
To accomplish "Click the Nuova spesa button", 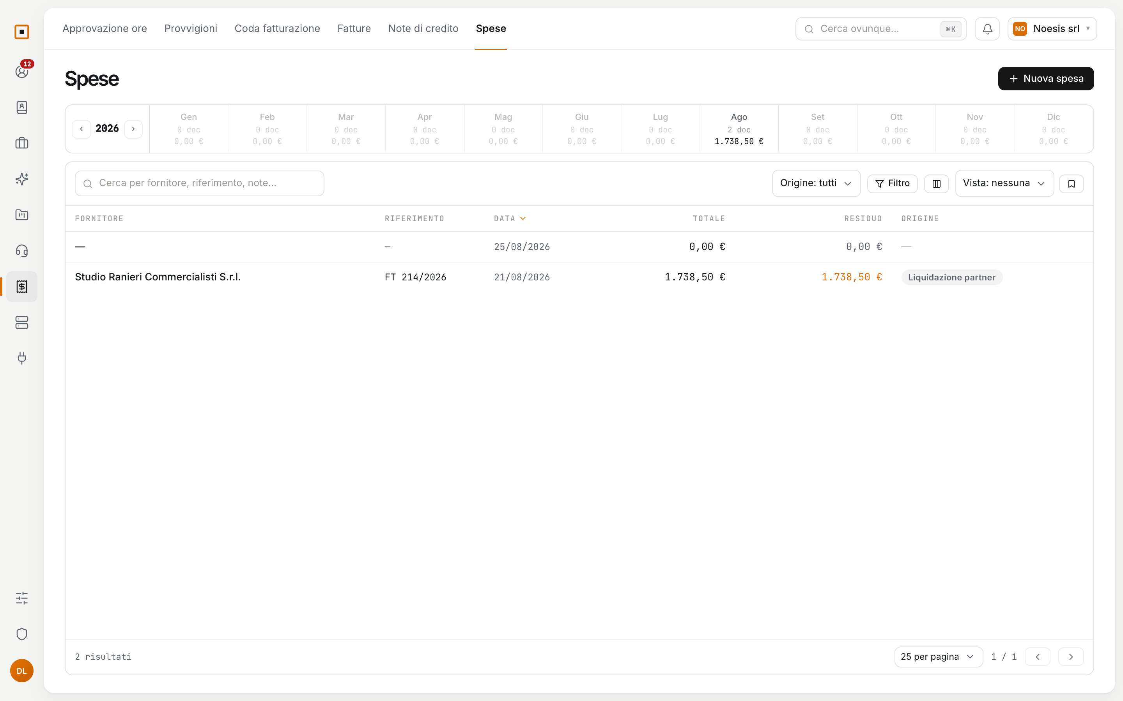I will (1046, 79).
